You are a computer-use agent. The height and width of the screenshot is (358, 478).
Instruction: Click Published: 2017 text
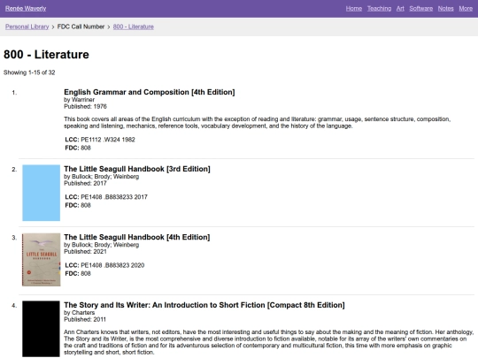point(85,183)
